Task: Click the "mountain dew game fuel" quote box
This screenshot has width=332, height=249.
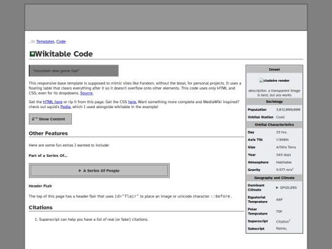Action: tap(74, 71)
